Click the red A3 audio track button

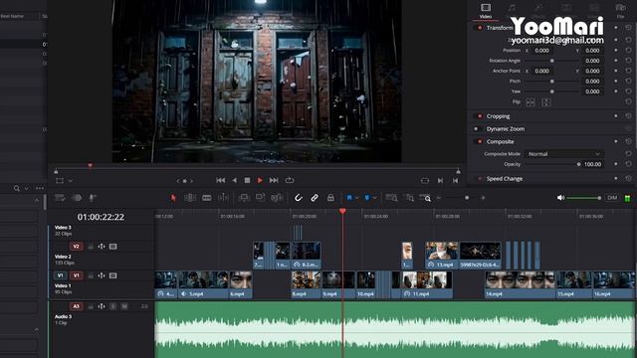click(76, 306)
